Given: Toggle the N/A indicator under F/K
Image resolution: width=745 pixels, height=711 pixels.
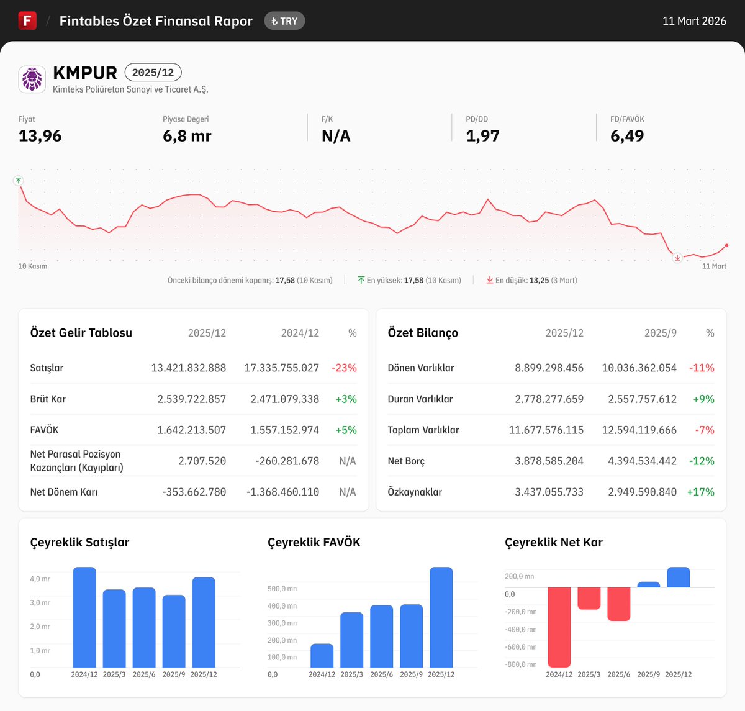Looking at the screenshot, I should (x=334, y=136).
